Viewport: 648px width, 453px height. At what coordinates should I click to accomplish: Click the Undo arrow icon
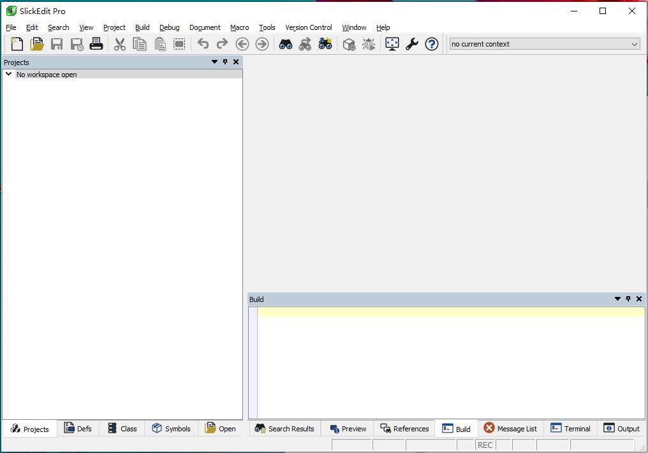pos(203,44)
